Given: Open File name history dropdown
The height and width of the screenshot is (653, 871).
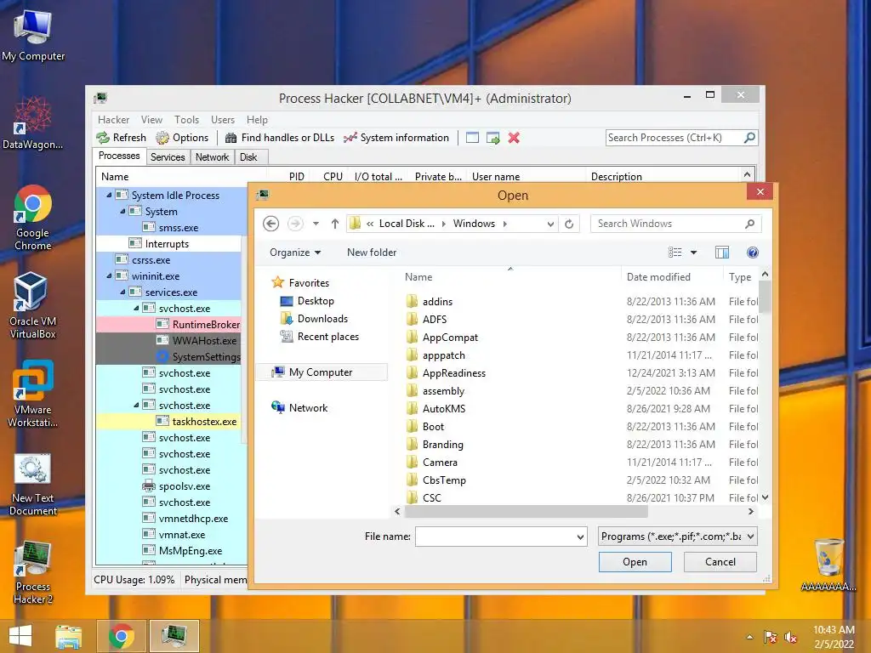Looking at the screenshot, I should pos(580,537).
